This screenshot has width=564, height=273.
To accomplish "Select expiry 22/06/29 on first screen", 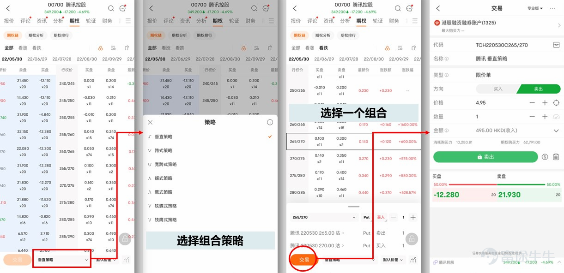I will [37, 59].
